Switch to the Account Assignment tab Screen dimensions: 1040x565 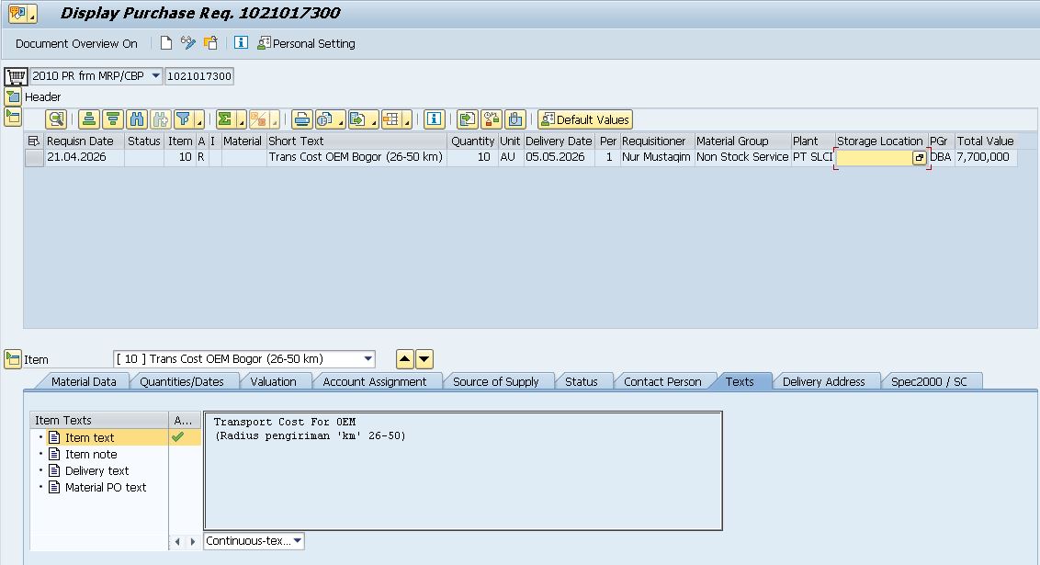(x=374, y=381)
